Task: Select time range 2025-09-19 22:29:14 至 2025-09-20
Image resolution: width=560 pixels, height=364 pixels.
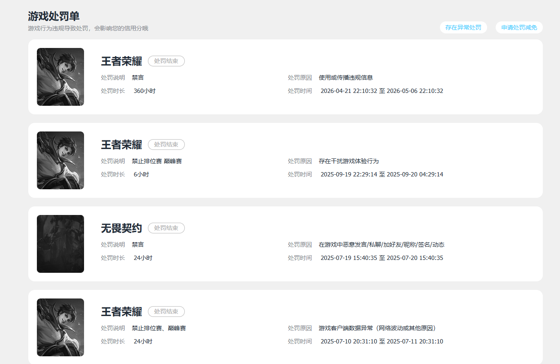Action: coord(382,174)
